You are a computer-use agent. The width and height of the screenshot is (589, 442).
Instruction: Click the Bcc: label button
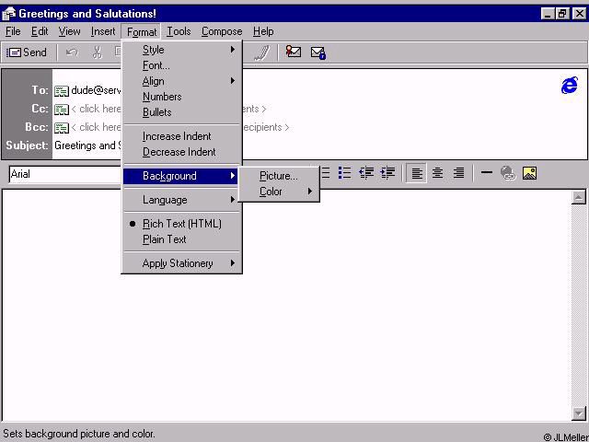point(37,127)
